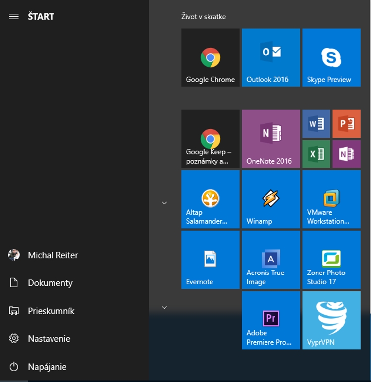The width and height of the screenshot is (371, 382).
Task: Launch Word from small tile
Action: tap(316, 124)
